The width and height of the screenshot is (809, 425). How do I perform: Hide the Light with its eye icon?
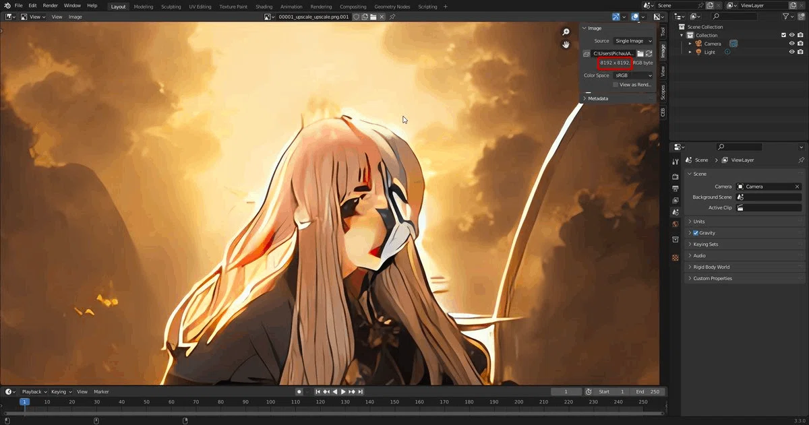click(x=792, y=52)
